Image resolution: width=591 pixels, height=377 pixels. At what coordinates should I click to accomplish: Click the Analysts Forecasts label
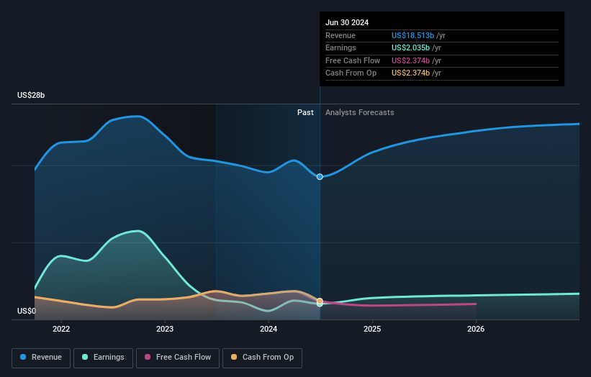tap(360, 113)
